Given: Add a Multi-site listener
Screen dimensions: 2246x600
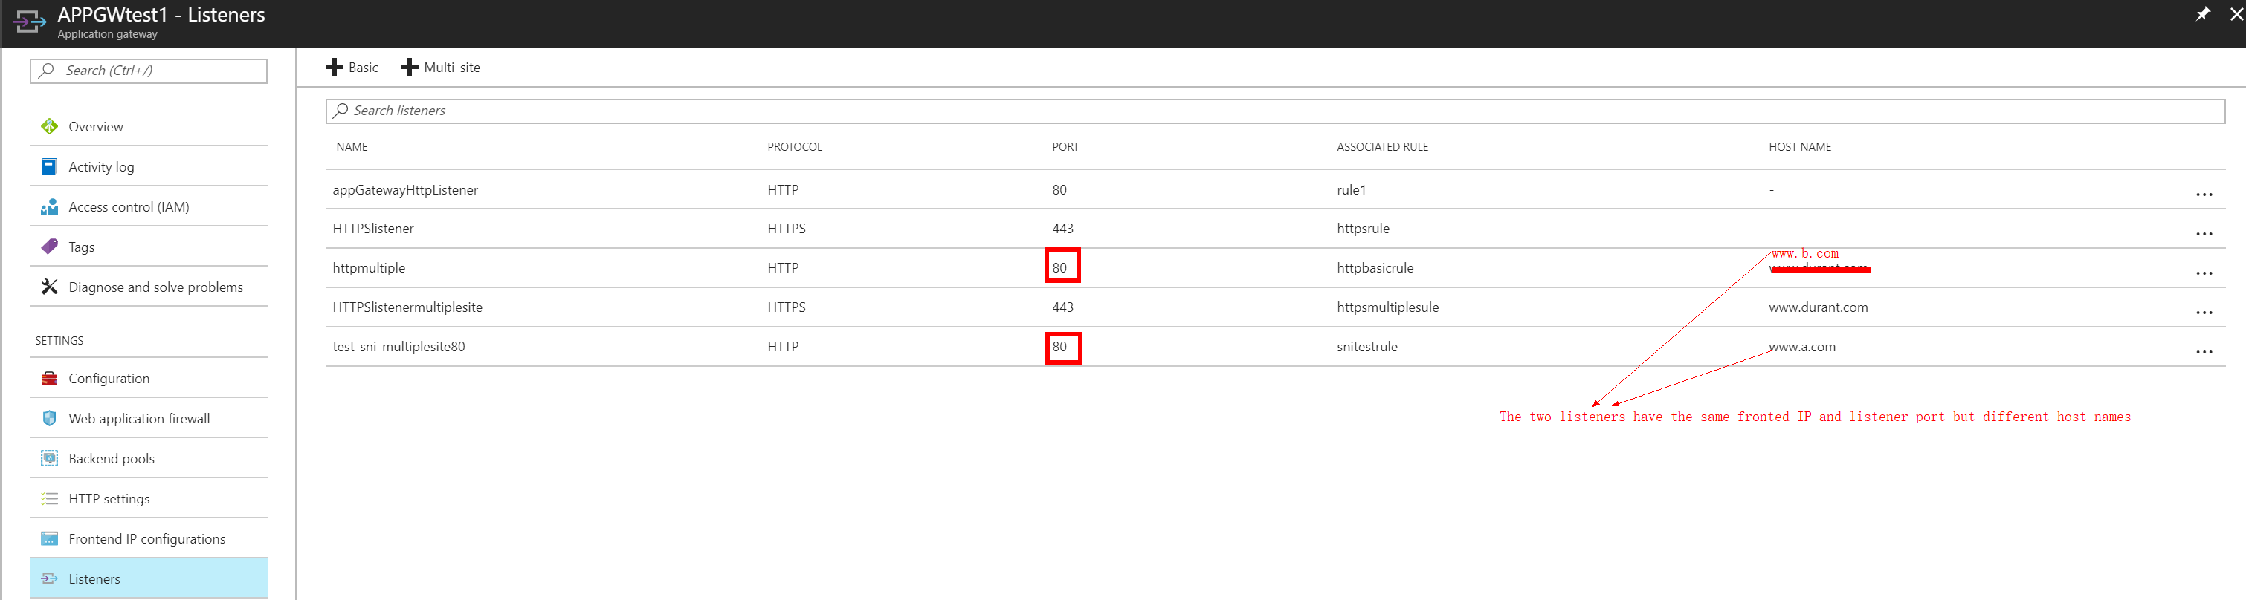Looking at the screenshot, I should 440,67.
